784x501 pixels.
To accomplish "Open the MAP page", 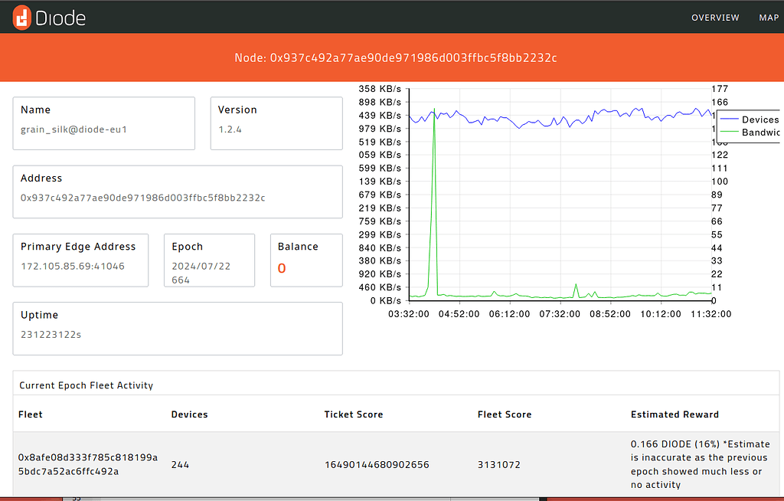I will coord(769,17).
